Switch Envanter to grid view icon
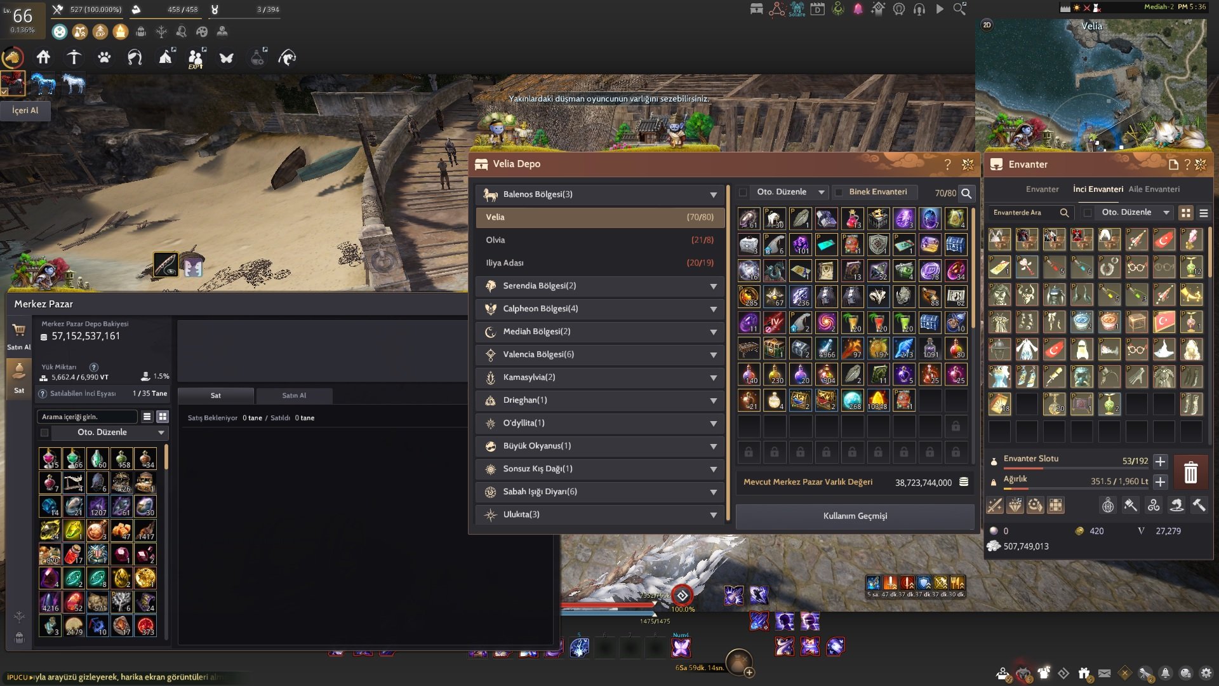 point(1185,213)
